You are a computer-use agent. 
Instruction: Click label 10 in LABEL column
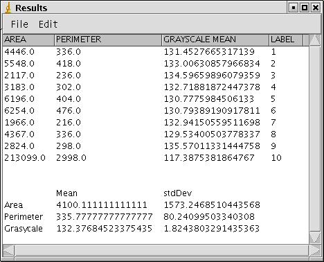pyautogui.click(x=276, y=158)
